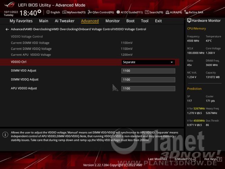This screenshot has width=225, height=169.
Task: Click the 1.368 V core voltage
Action: (x=210, y=53)
